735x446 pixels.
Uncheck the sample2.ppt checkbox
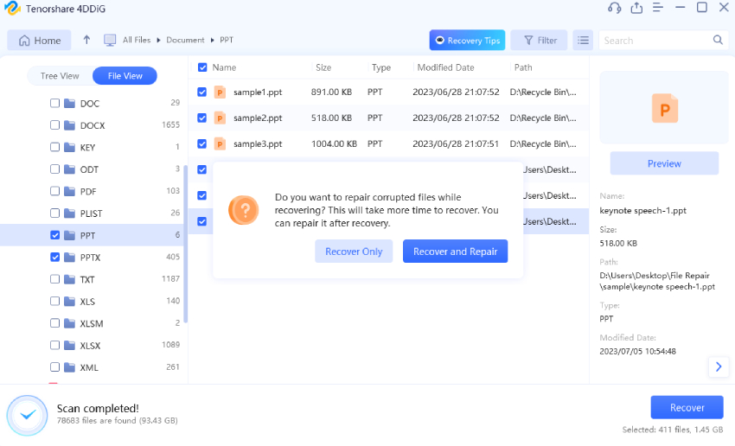pos(202,118)
